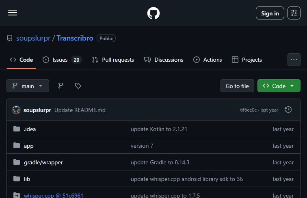Go to GitHub homepage via logo

(153, 13)
